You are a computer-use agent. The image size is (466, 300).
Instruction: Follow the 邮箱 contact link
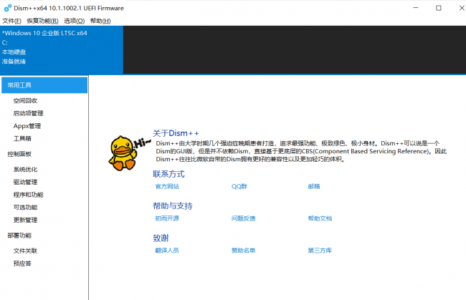pyautogui.click(x=314, y=186)
